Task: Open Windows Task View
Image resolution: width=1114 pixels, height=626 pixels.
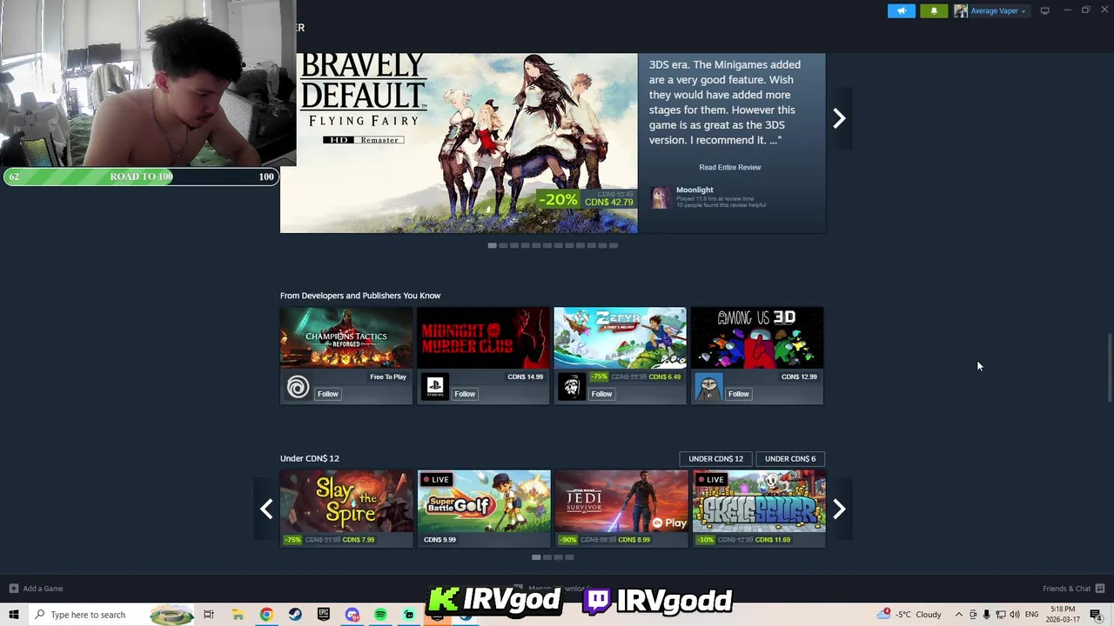Action: 209,615
